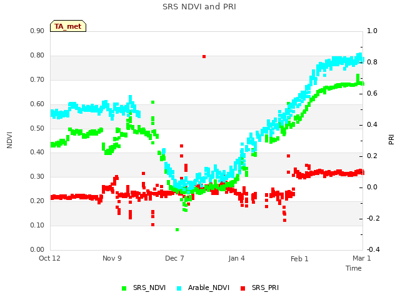
Task: Click the PRI right axis label
Action: [x=391, y=140]
